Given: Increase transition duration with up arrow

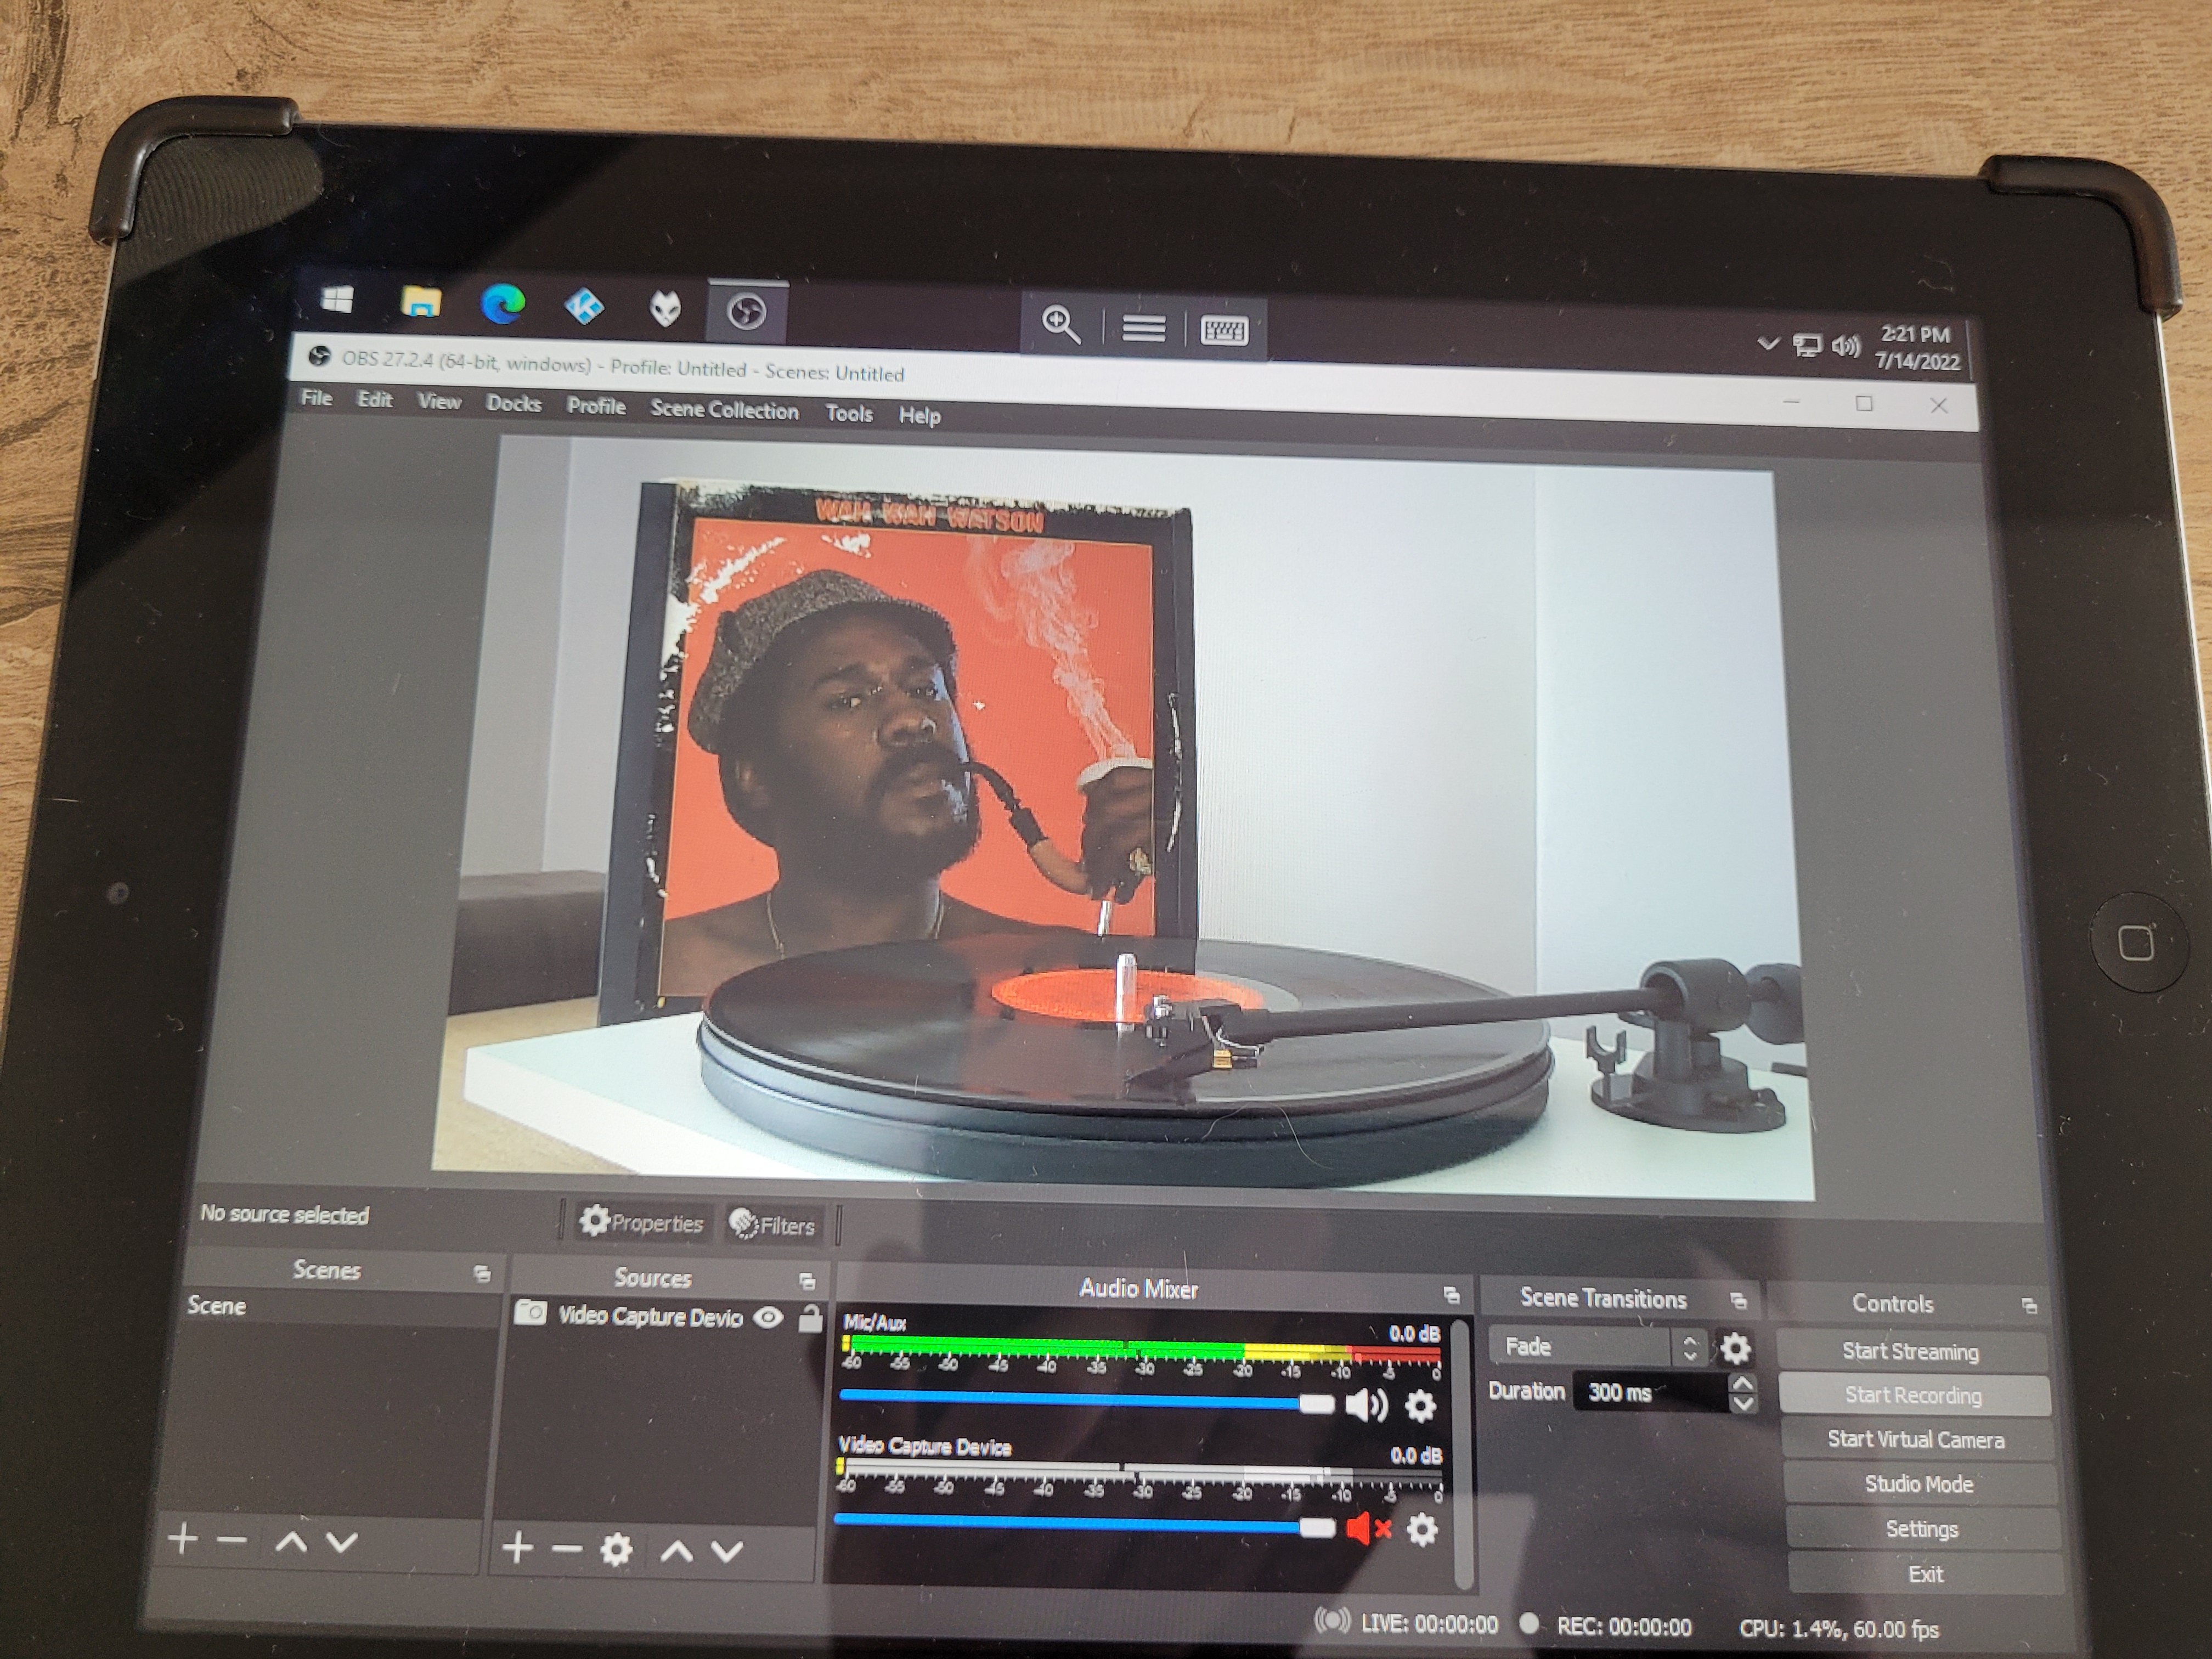Looking at the screenshot, I should (1743, 1383).
